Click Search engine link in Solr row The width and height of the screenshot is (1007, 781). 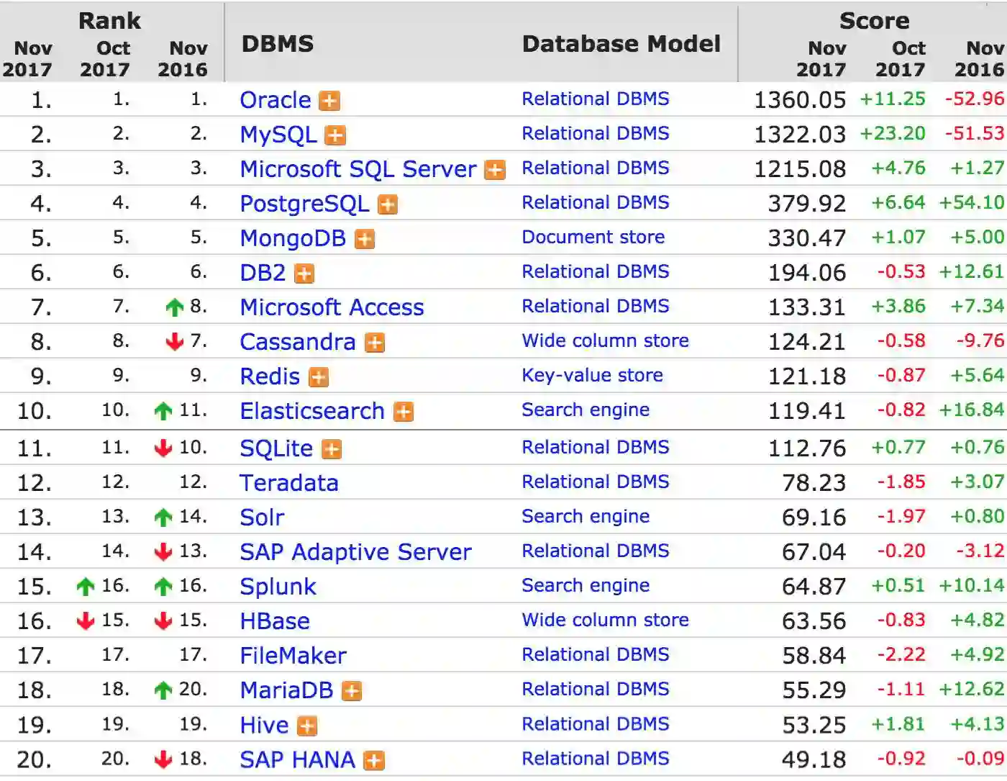tap(585, 516)
